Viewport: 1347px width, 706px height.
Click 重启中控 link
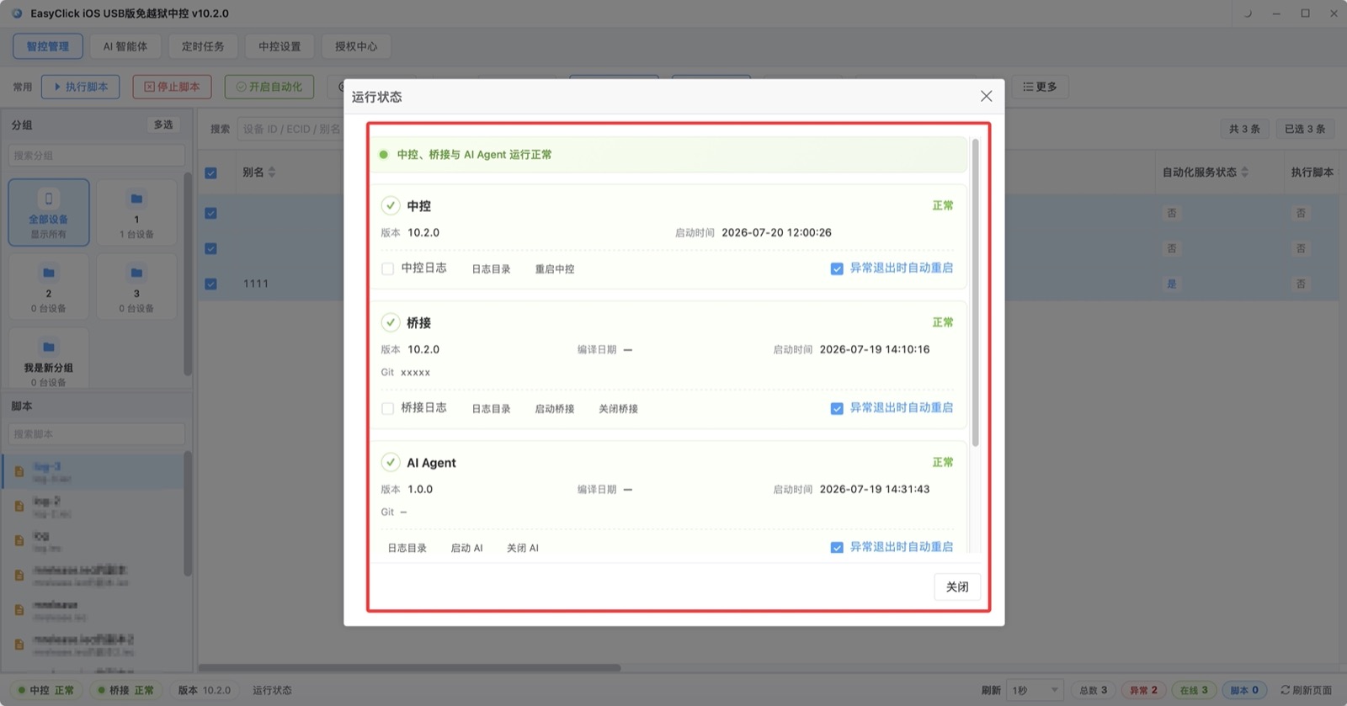[x=555, y=269]
